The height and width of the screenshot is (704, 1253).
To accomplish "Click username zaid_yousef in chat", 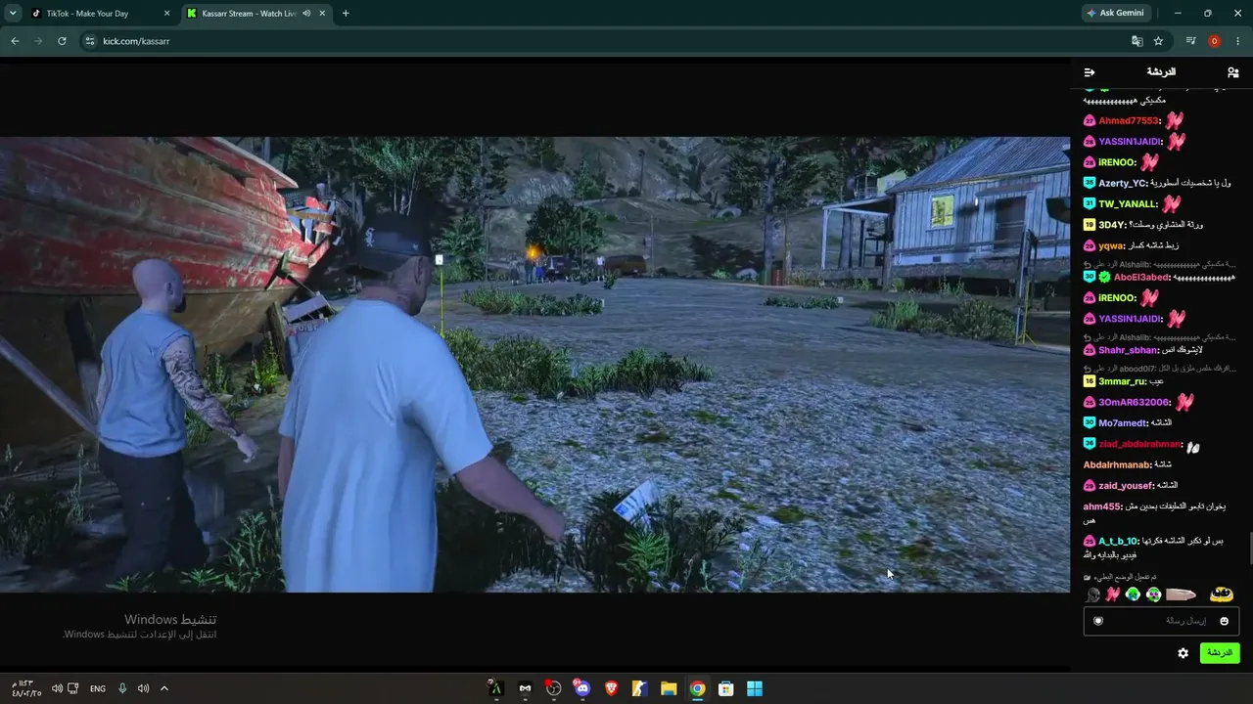I will click(x=1125, y=486).
